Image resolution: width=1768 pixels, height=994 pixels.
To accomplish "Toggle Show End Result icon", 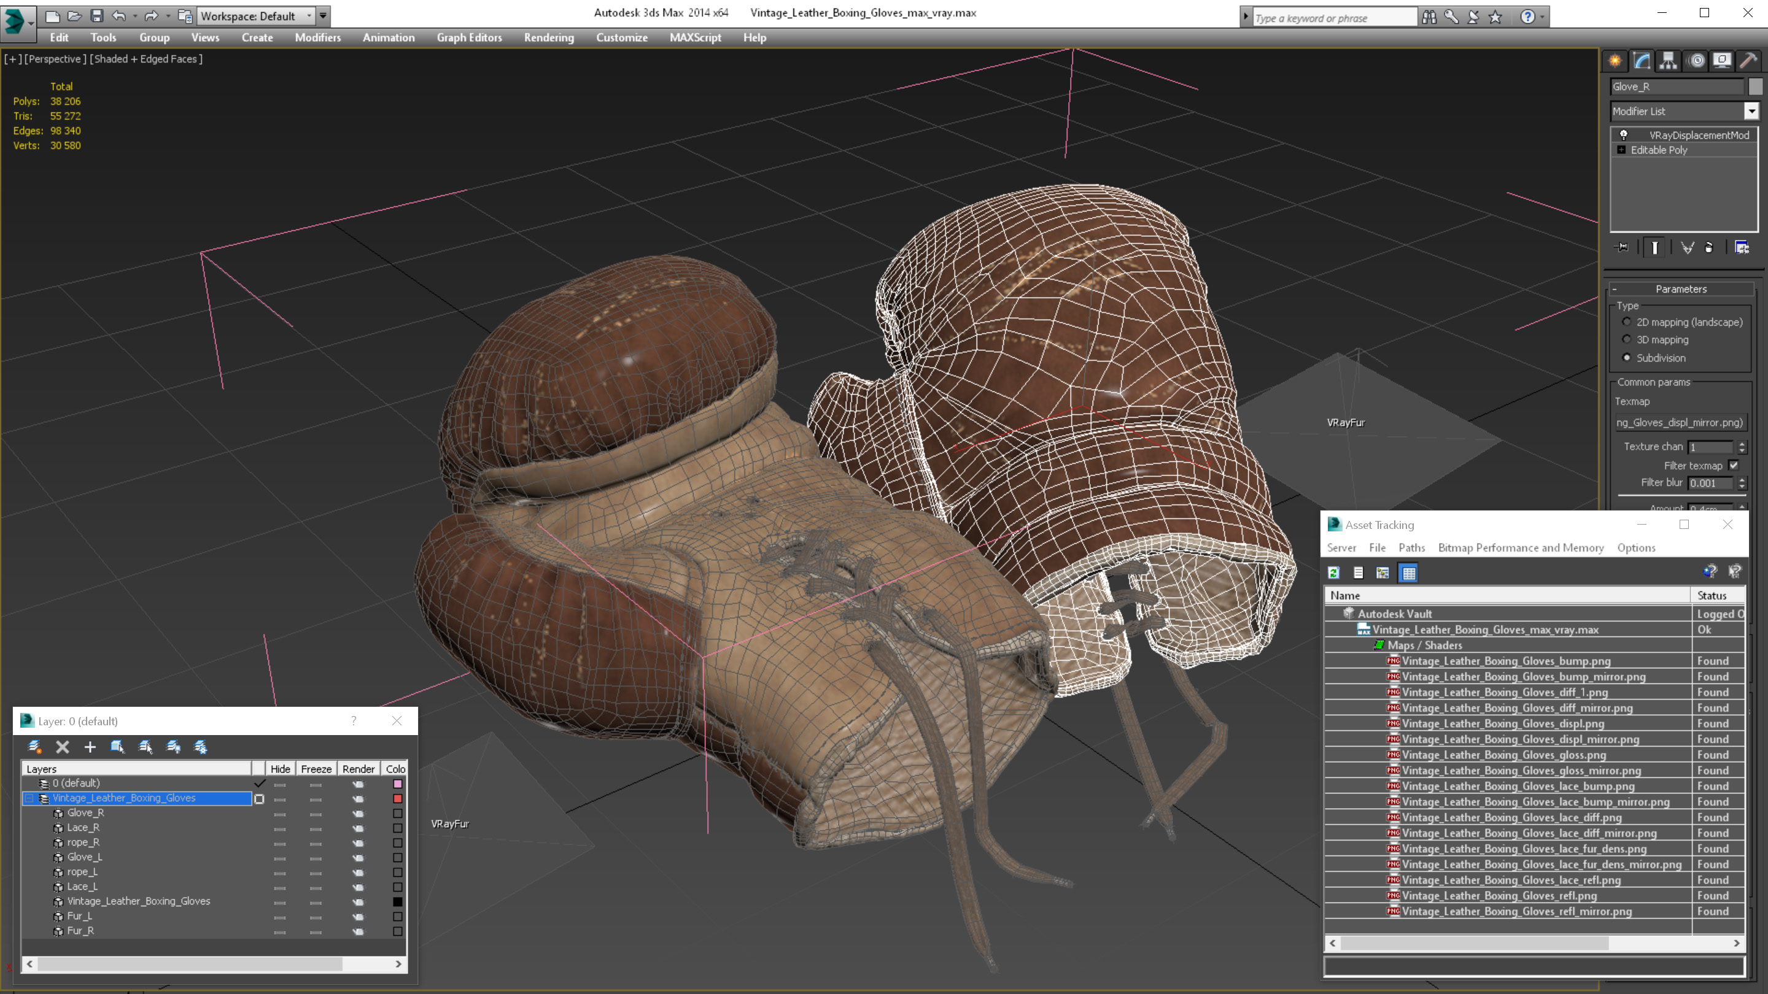I will point(1655,248).
